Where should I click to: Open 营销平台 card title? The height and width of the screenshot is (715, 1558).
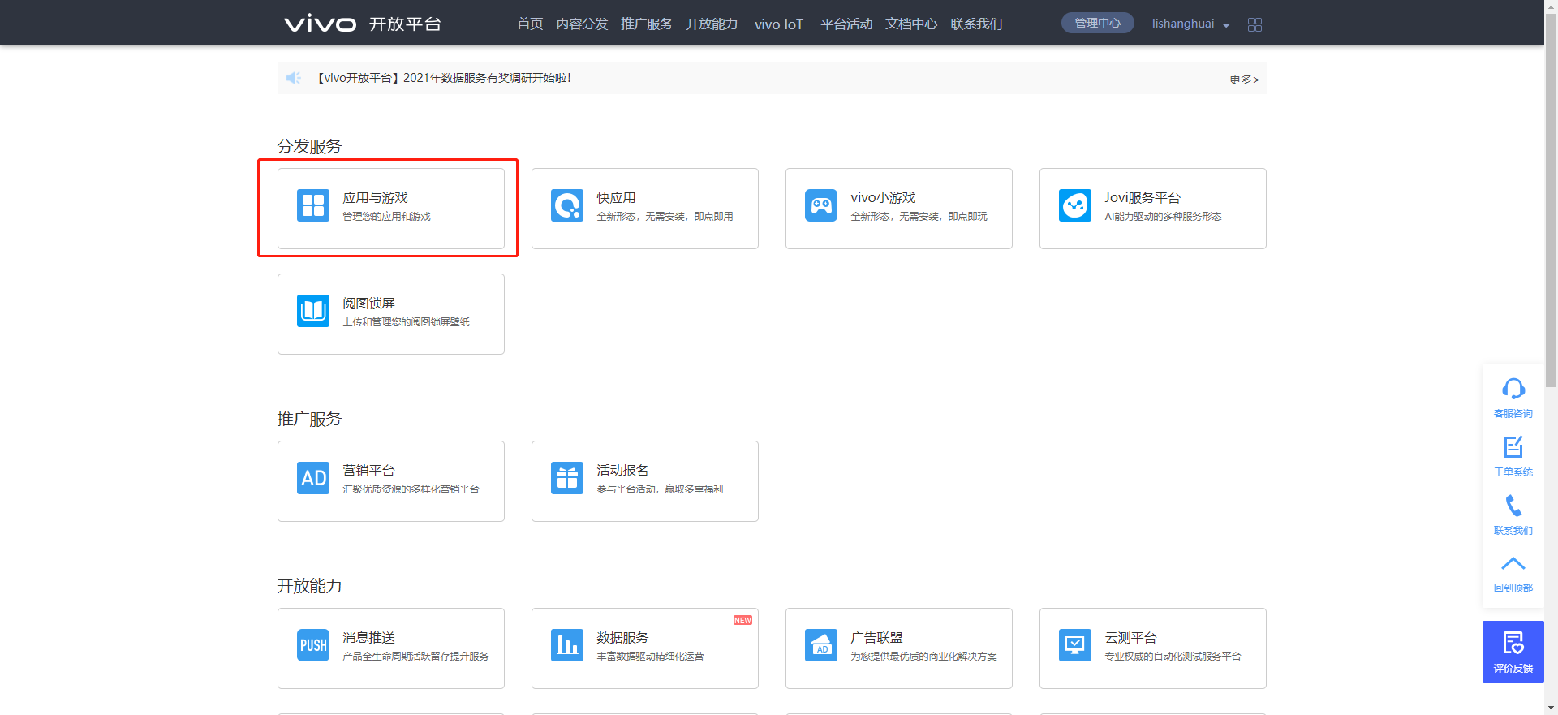368,470
